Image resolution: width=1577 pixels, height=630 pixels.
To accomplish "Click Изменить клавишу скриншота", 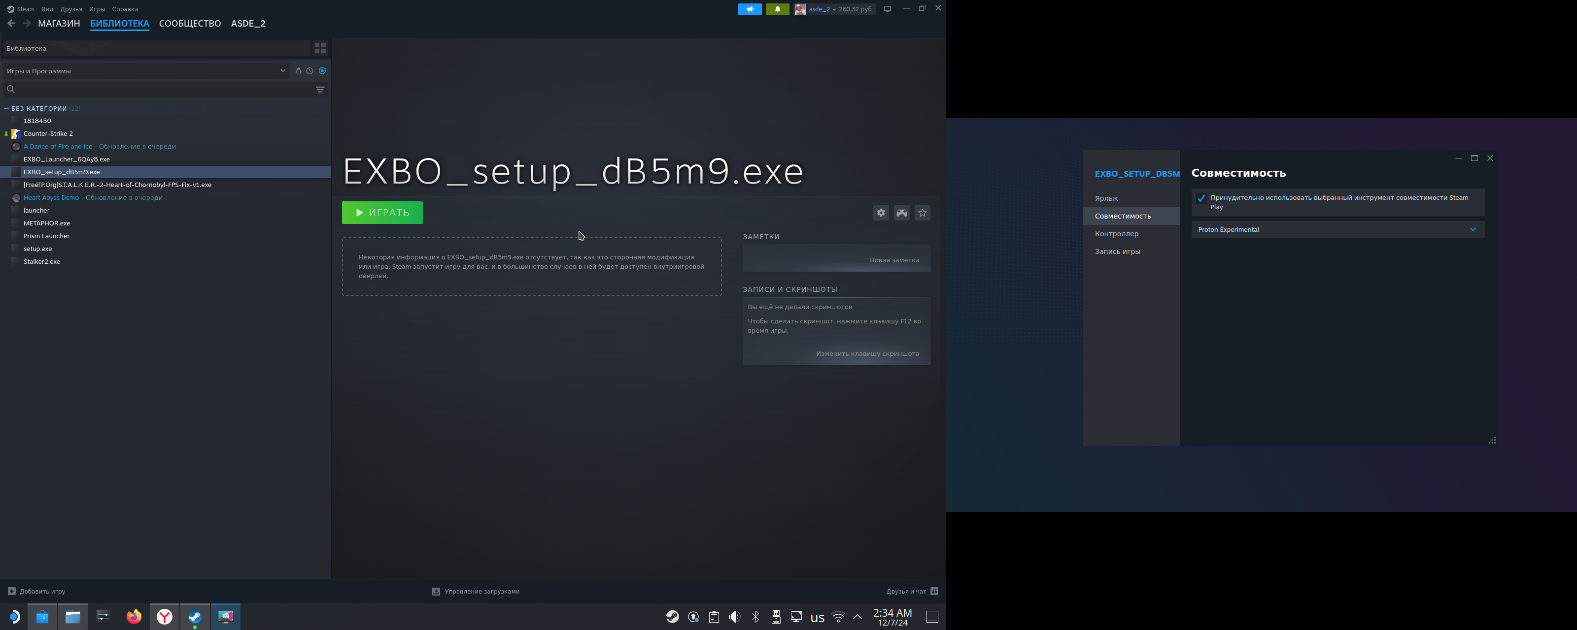I will (x=867, y=353).
